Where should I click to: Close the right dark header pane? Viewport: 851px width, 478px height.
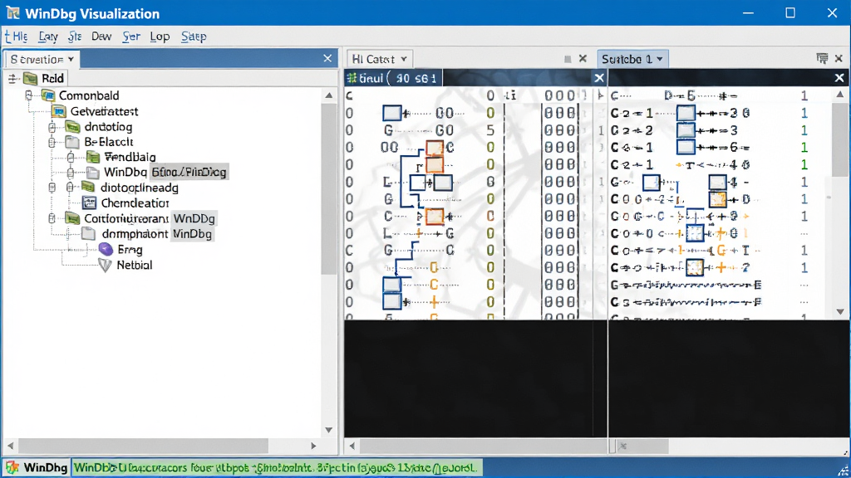(x=839, y=78)
